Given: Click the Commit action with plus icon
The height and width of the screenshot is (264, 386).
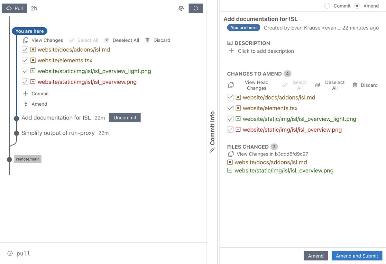Looking at the screenshot, I should coord(36,93).
